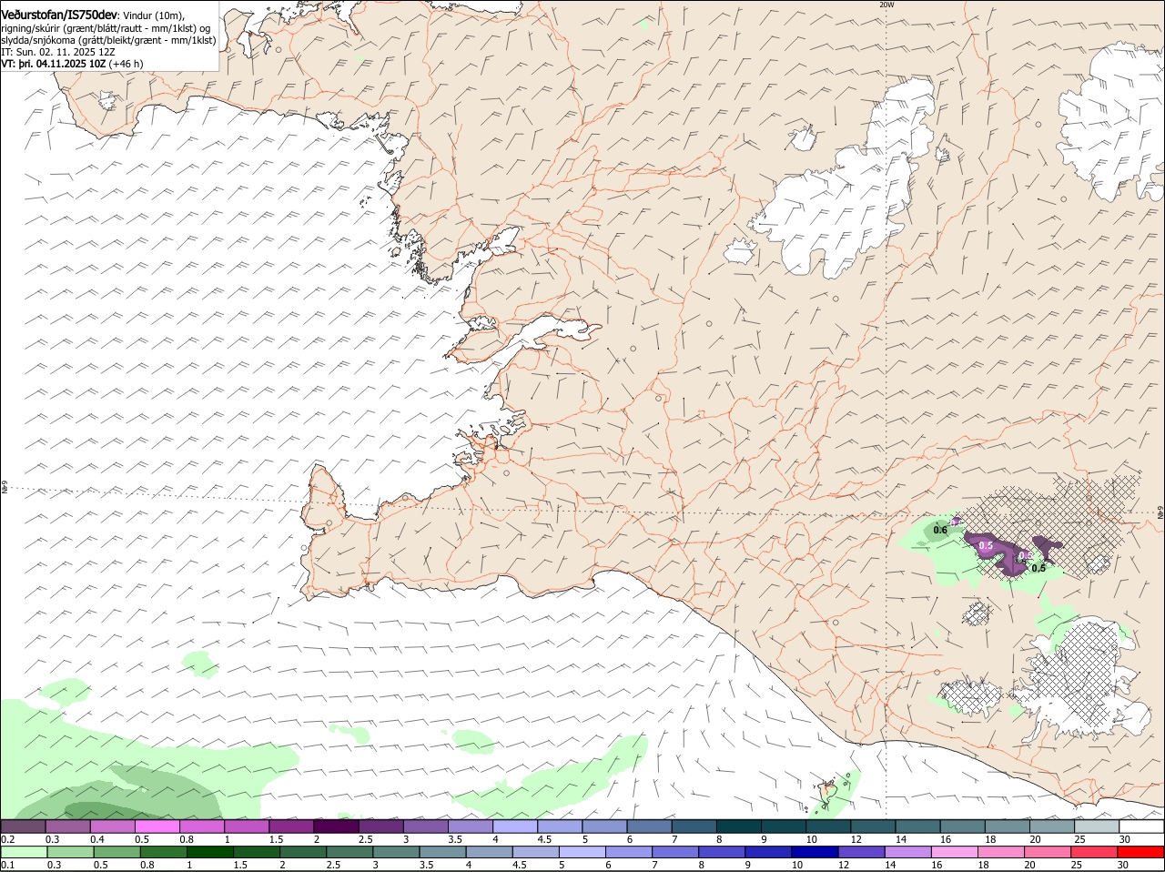Pick the violet swatch labeled 14 in bottom legend

[x=907, y=852]
